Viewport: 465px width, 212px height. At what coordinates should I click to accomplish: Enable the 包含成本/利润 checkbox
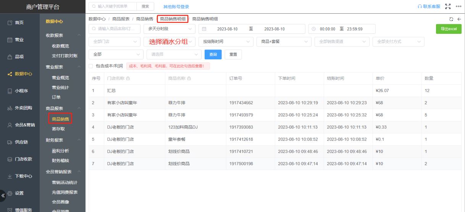pos(91,66)
